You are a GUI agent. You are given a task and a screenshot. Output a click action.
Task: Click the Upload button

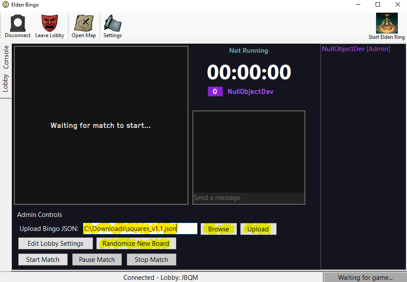pyautogui.click(x=258, y=229)
